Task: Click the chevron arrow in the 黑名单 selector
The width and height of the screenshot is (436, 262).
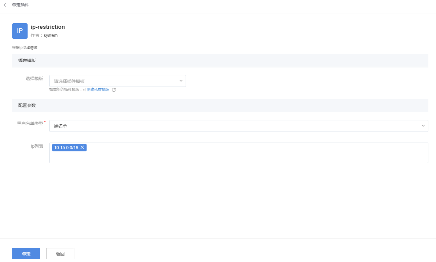Action: click(x=423, y=126)
